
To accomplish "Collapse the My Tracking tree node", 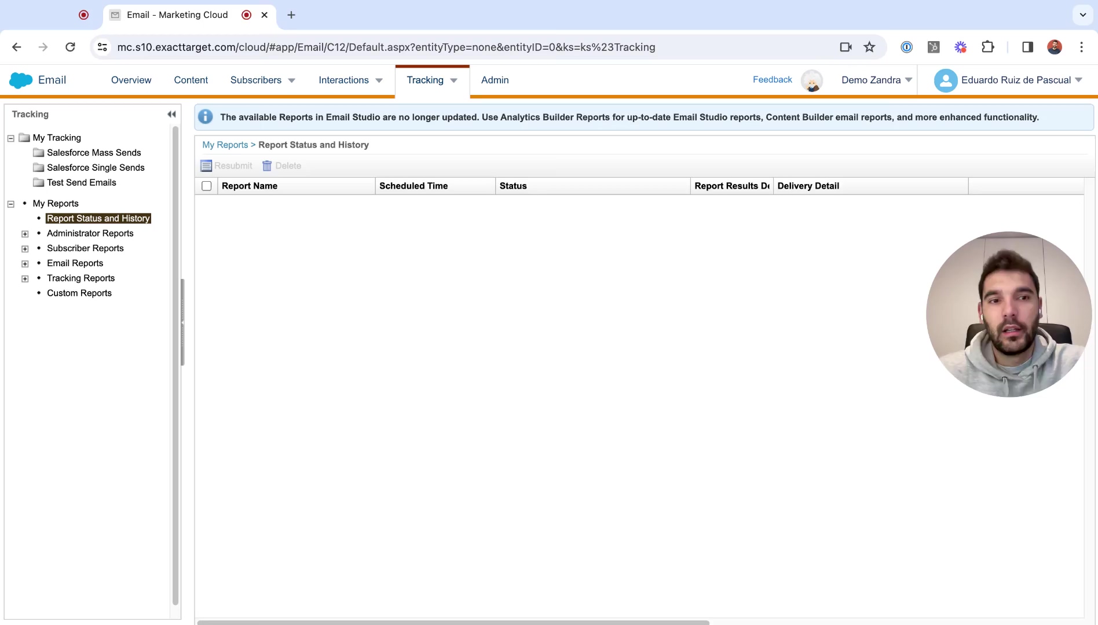I will coord(10,138).
